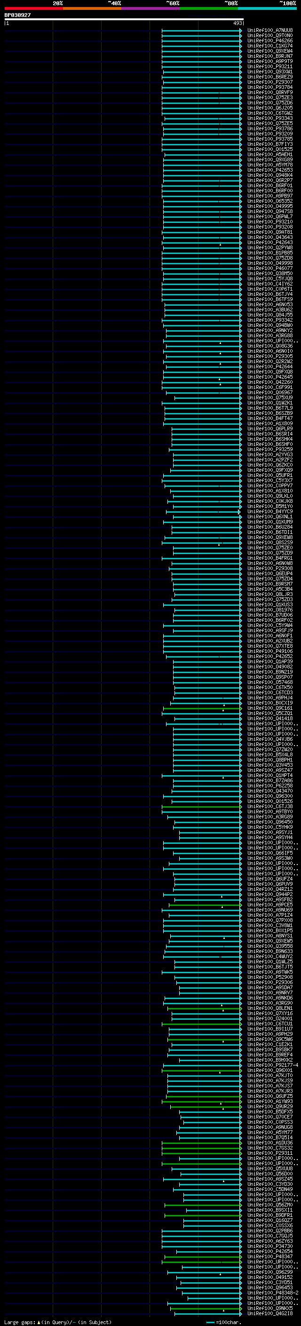Select the UniRef100_P46077 label
The image size is (301, 1326).
click(270, 268)
